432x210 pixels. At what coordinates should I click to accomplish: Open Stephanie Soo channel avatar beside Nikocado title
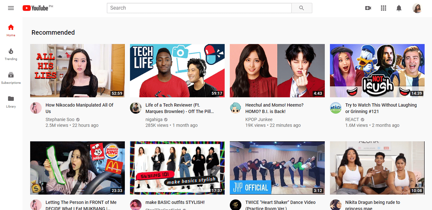[x=36, y=108]
